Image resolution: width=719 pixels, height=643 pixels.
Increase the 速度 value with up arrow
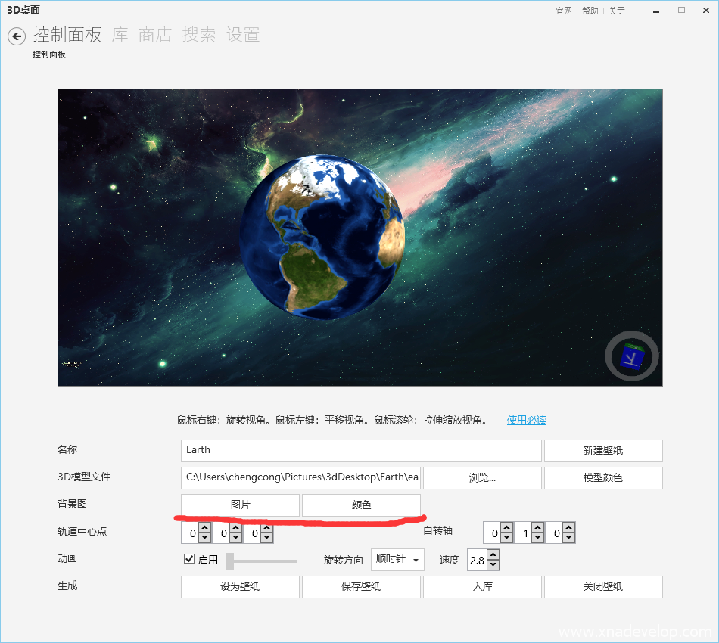click(493, 555)
